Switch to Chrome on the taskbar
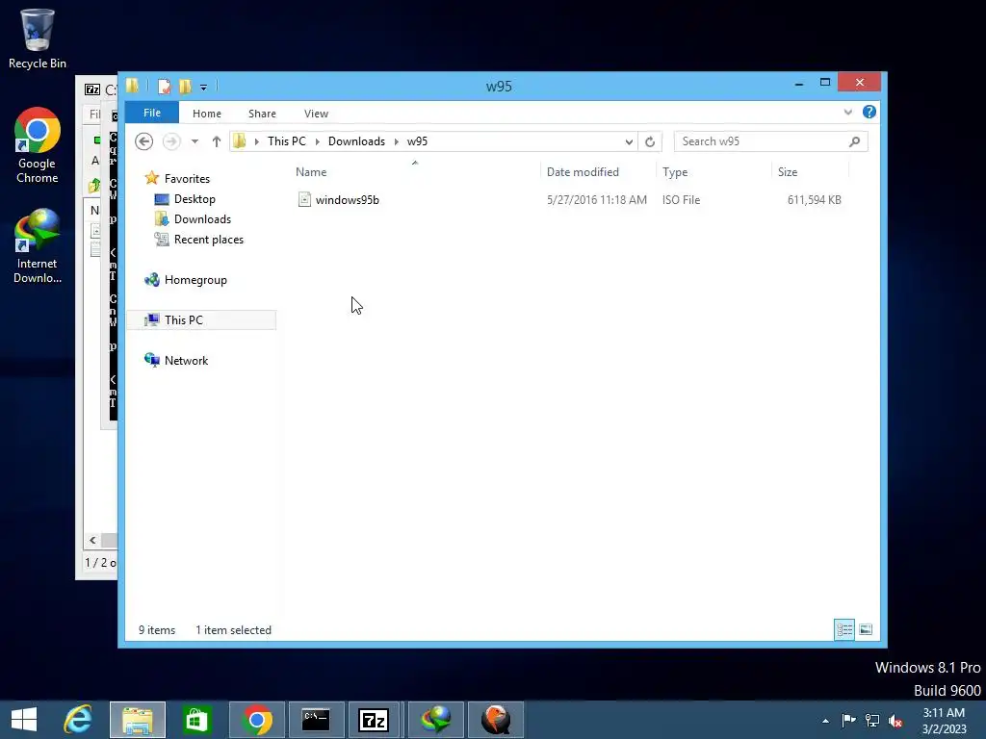The width and height of the screenshot is (986, 739). point(256,720)
